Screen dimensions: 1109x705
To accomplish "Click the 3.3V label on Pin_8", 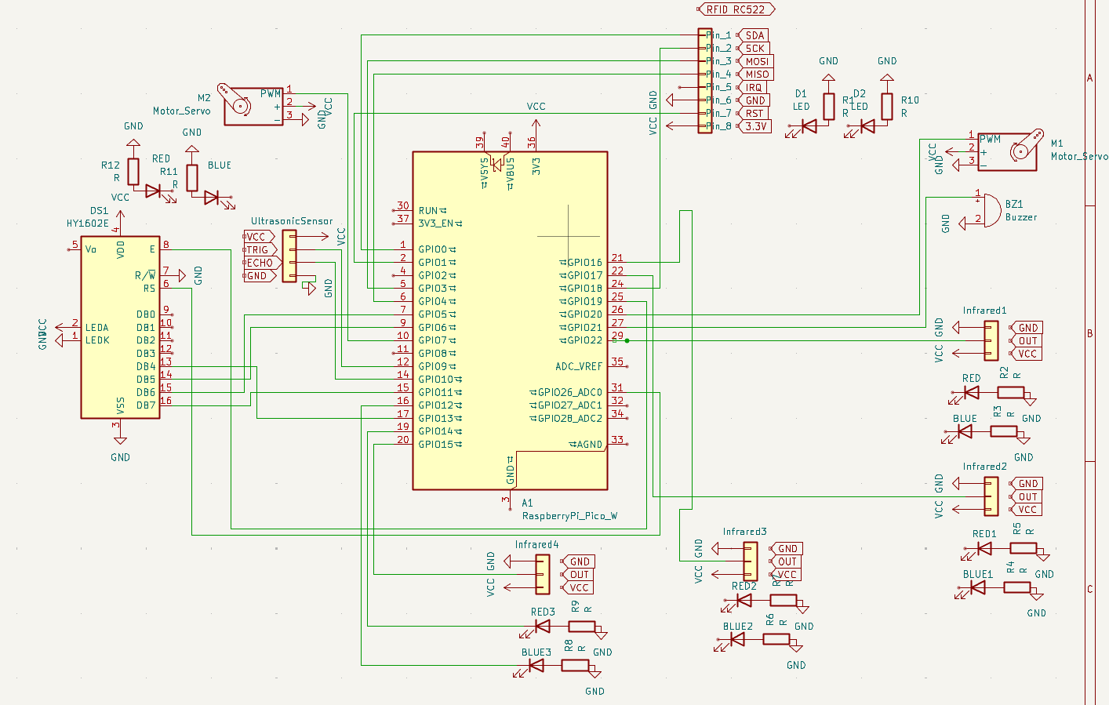I will click(755, 125).
